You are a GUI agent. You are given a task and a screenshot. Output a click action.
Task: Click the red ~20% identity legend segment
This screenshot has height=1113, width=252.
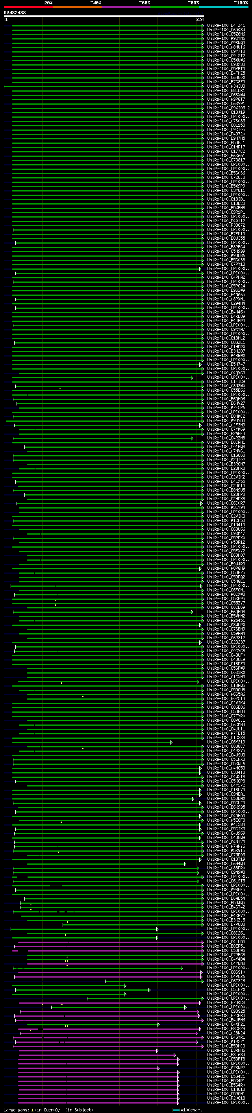coord(28,7)
